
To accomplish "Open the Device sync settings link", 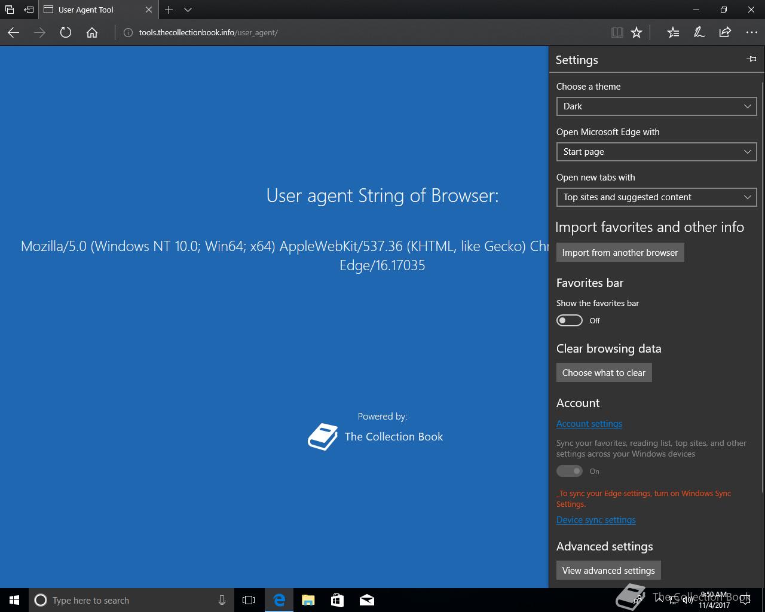I will pos(596,520).
